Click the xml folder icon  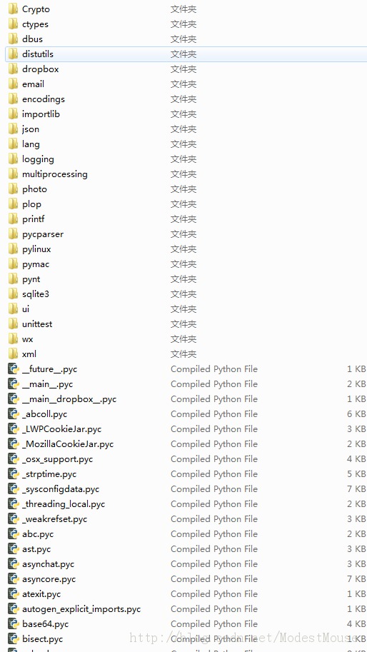13,354
